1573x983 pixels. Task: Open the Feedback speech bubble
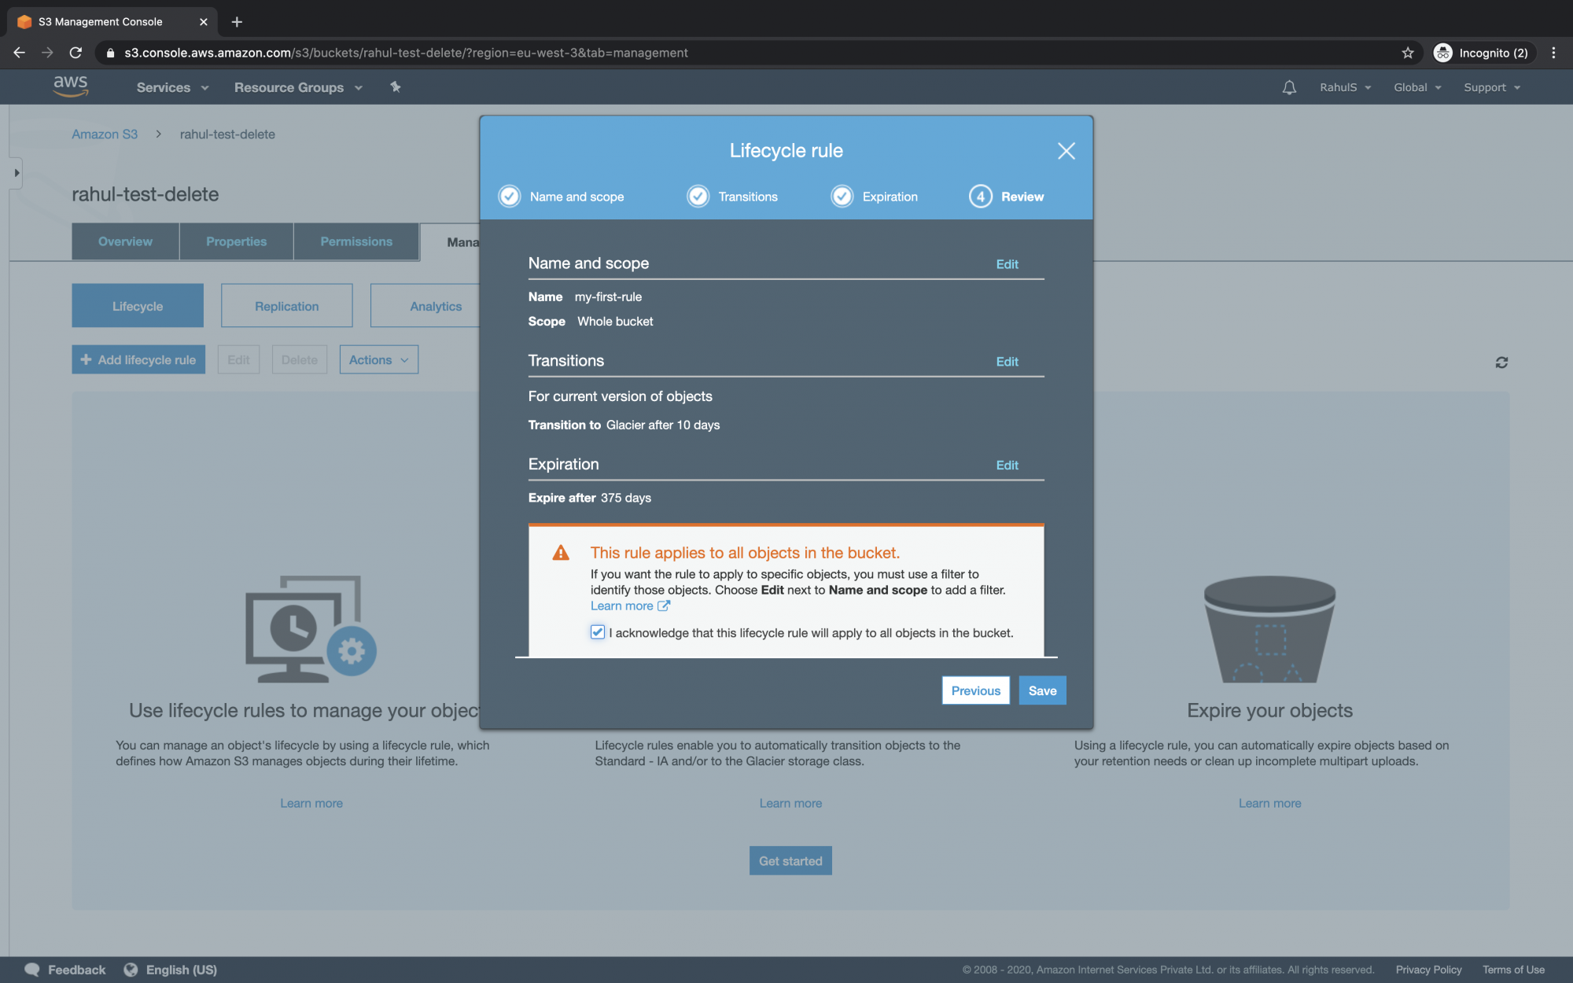(32, 969)
